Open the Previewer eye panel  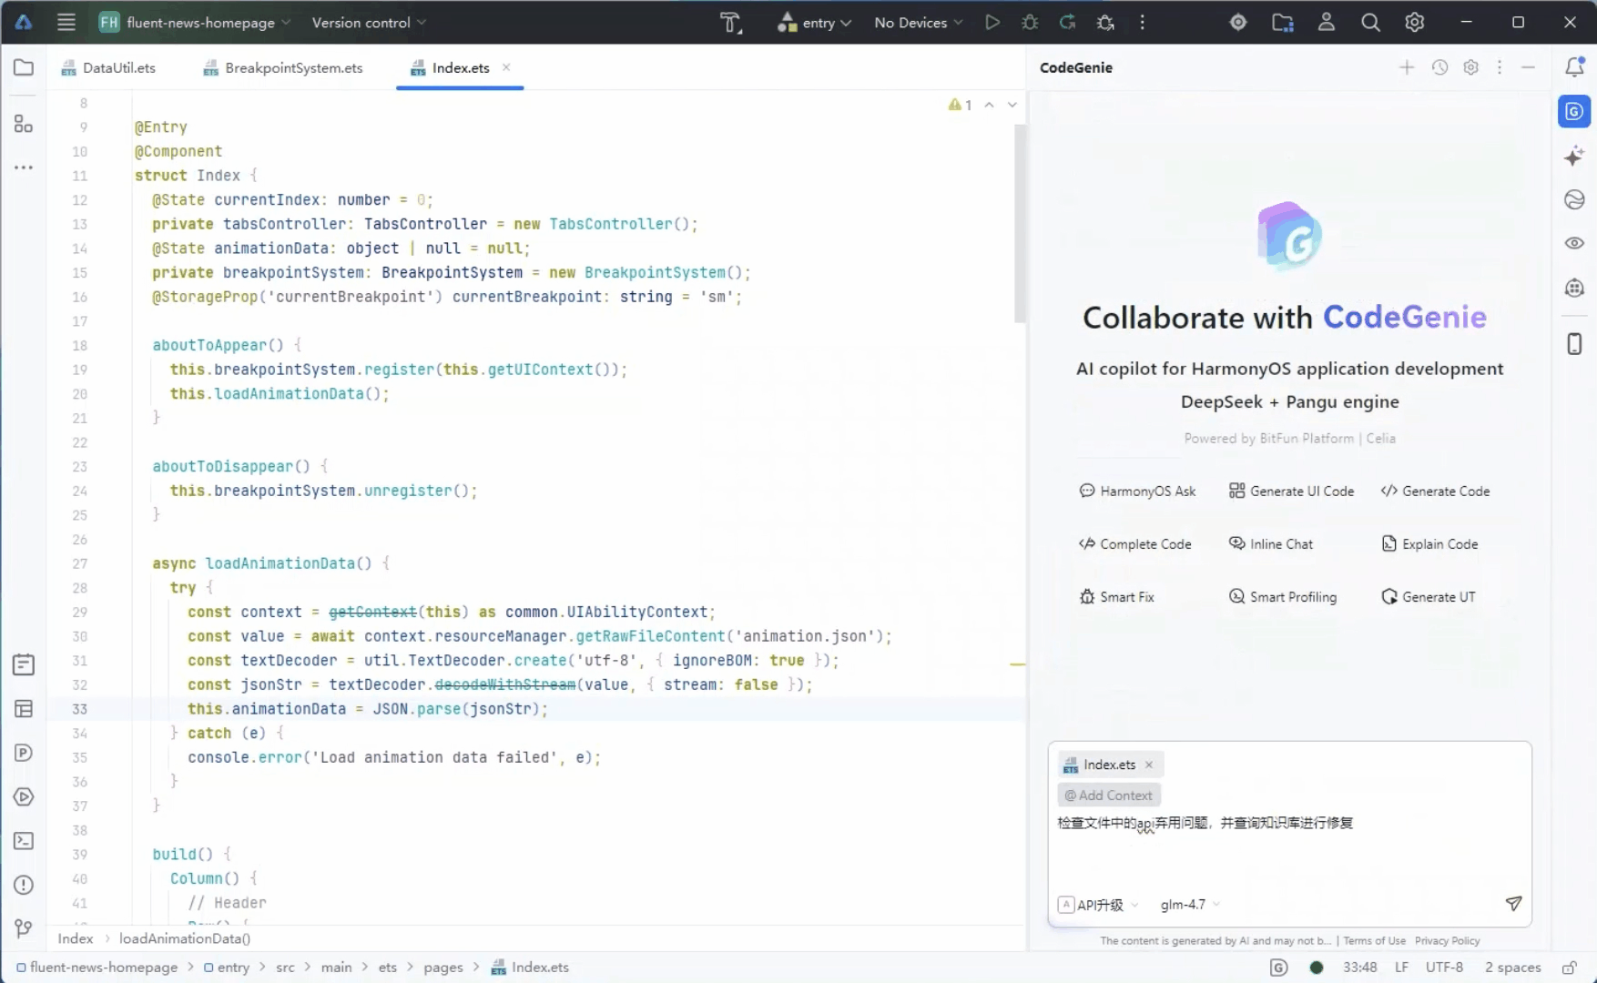[1574, 243]
